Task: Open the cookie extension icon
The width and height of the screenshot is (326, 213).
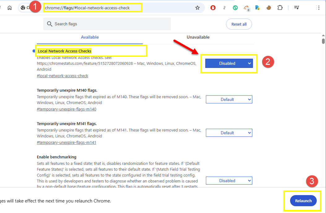Action: pyautogui.click(x=269, y=8)
